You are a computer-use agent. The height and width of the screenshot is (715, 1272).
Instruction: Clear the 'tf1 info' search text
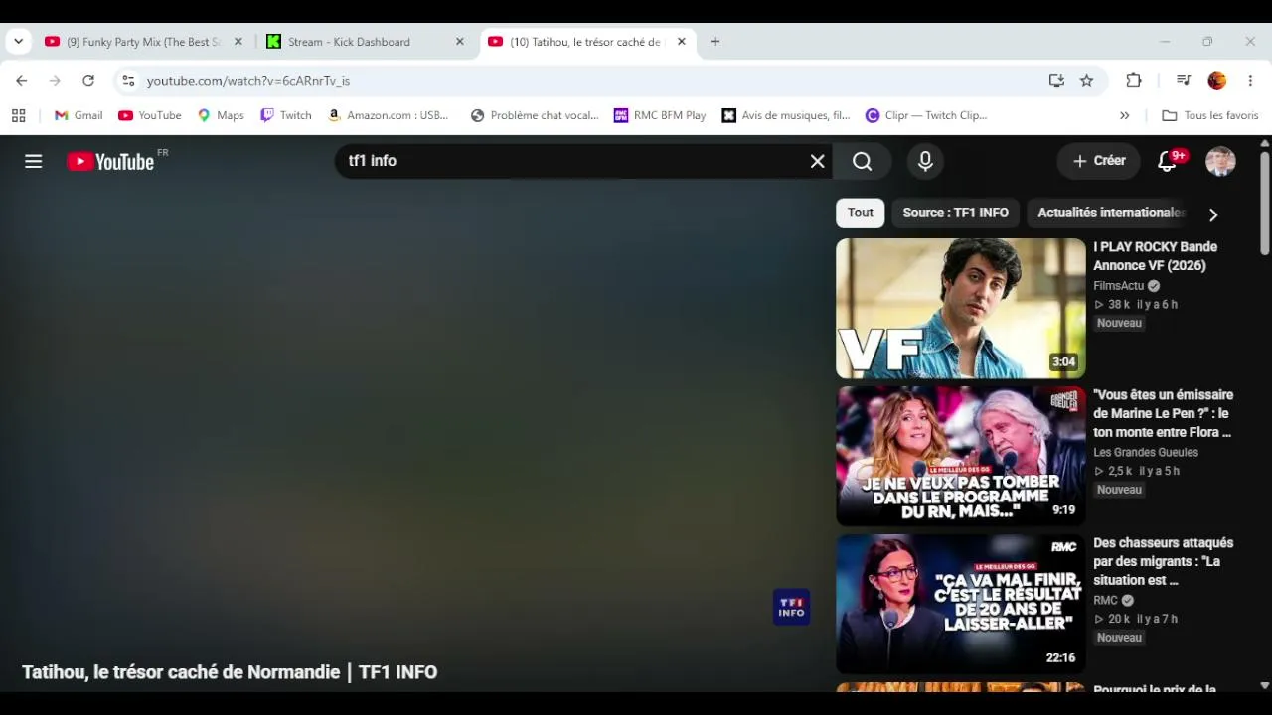(x=817, y=161)
